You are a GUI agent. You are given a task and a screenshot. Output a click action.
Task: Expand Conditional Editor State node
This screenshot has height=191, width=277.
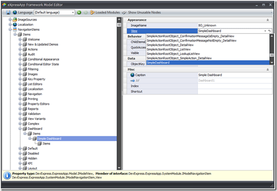[x=20, y=64]
